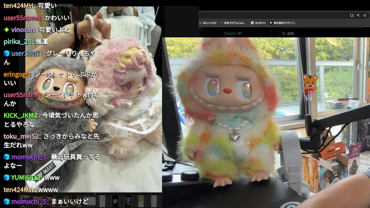
Task: Bookmark this page with the star icon
Action: pyautogui.click(x=365, y=15)
